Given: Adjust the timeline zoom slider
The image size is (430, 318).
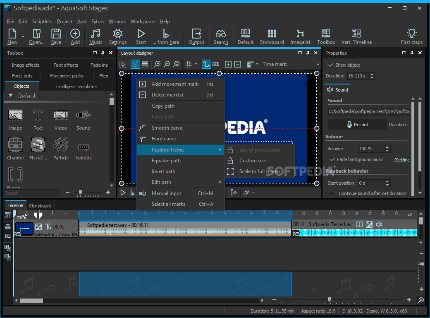Looking at the screenshot, I should [329, 299].
